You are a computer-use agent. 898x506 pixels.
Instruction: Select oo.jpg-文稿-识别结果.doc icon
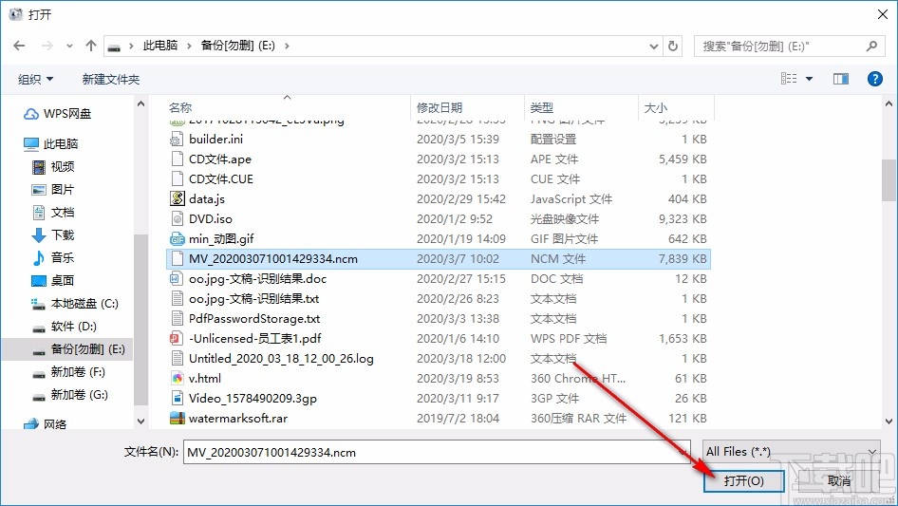[177, 279]
